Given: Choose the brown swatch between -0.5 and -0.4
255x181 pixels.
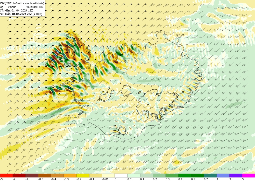Looking at the screenshot, I should pos(45,176).
